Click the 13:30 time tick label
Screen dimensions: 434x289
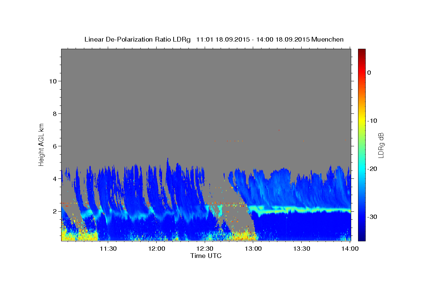302,249
